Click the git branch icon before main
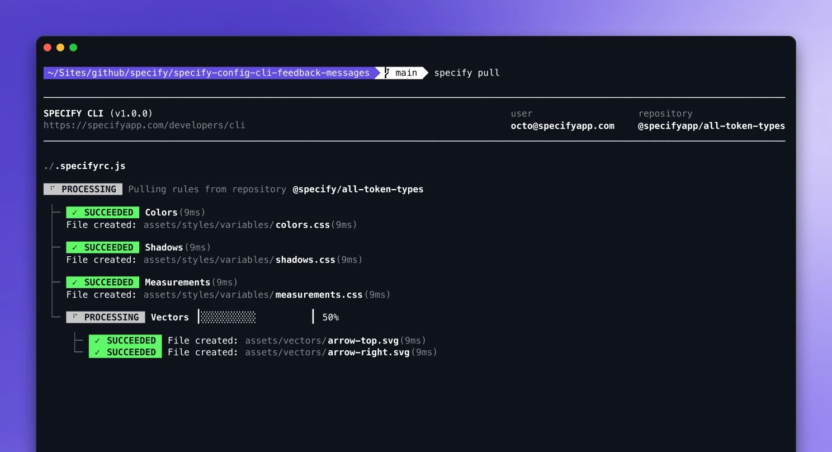Screen dimensions: 832x452 coord(386,73)
